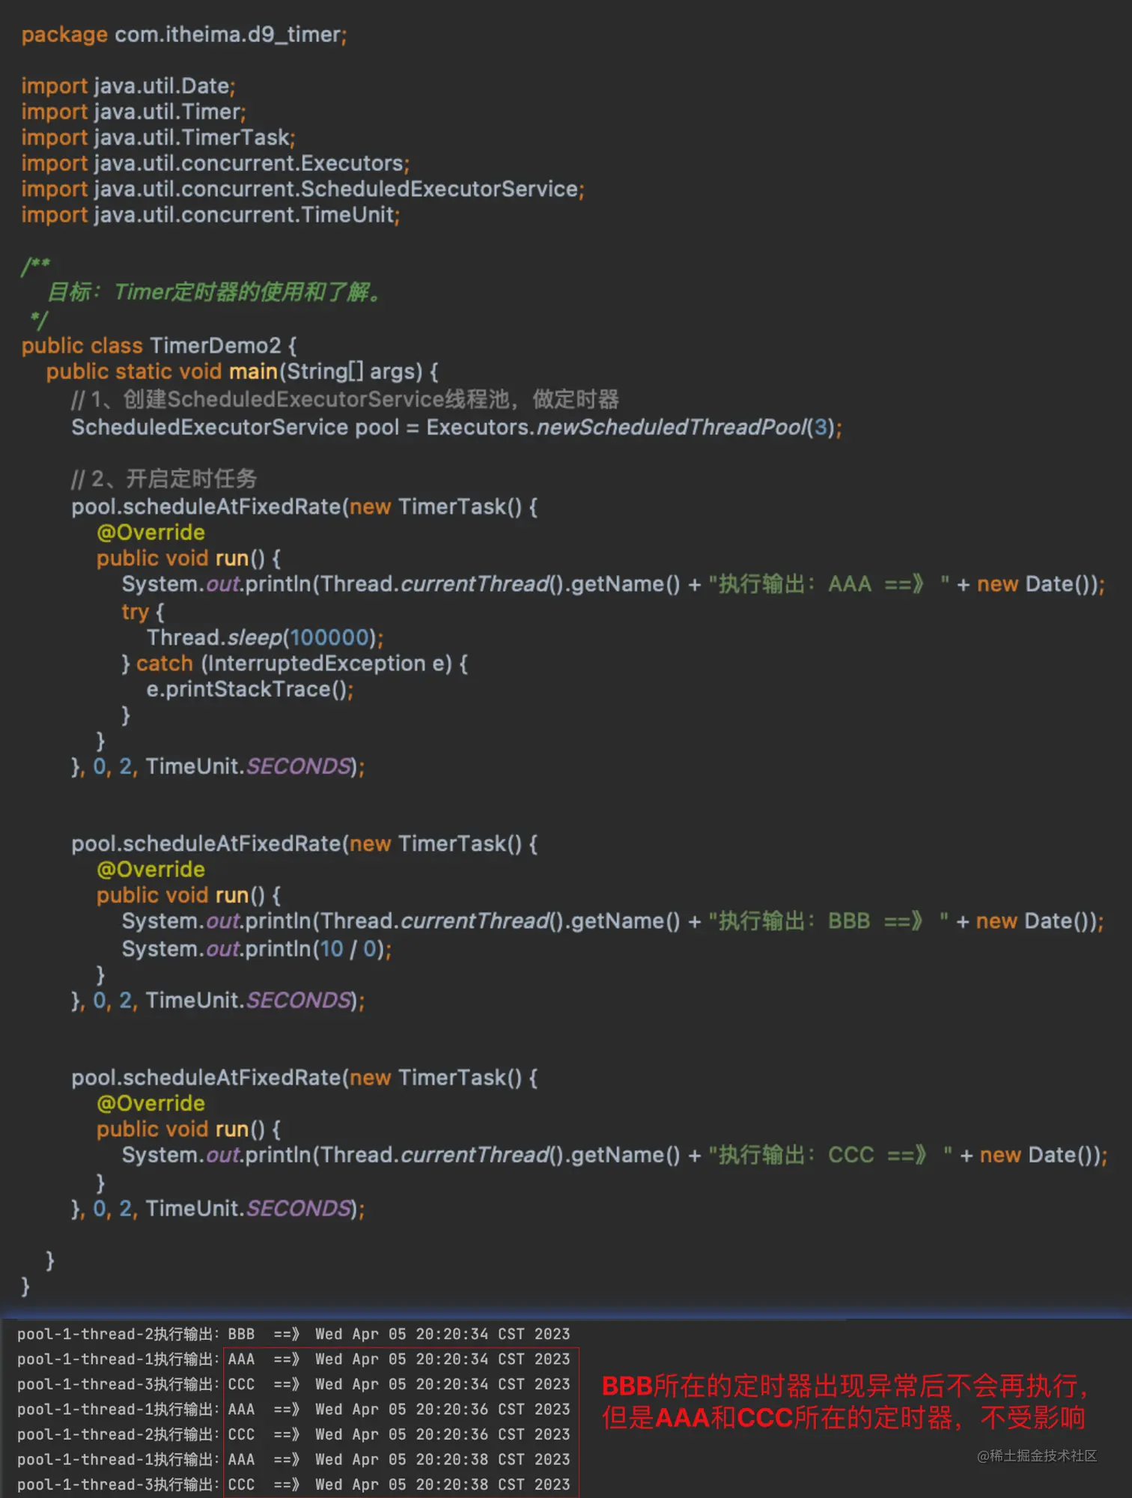Click the comment about creating ScheduledExecutorService
This screenshot has height=1498, width=1132.
point(345,399)
